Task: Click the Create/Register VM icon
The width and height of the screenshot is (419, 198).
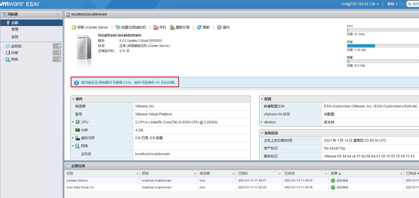Action: pyautogui.click(x=118, y=27)
